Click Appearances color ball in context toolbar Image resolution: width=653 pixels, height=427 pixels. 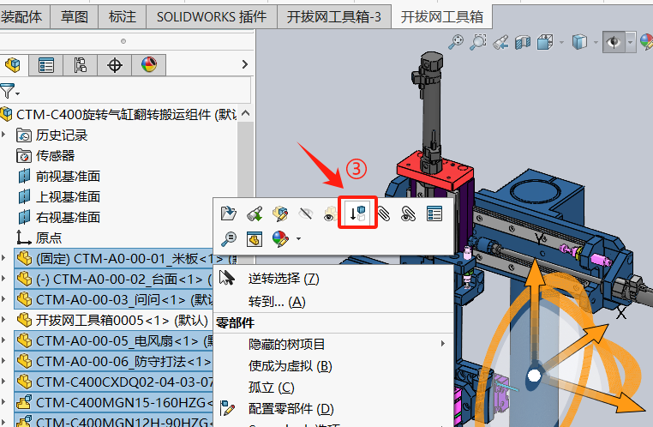click(280, 239)
